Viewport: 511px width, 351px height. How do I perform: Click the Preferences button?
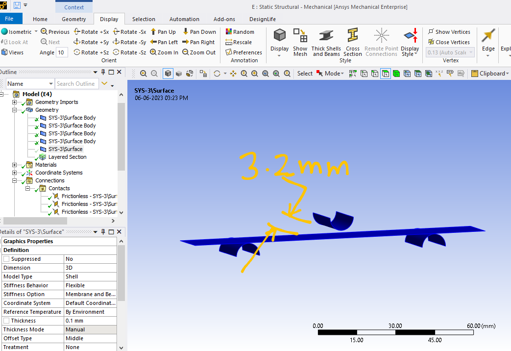coord(243,52)
